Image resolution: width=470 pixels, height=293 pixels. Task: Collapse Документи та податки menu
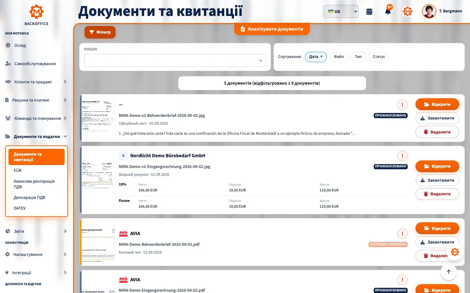click(36, 136)
